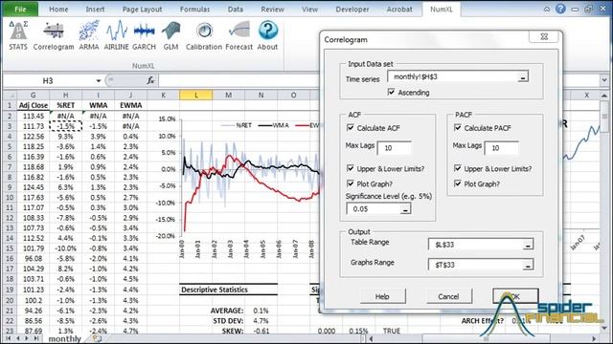Expand the formula bar
Screen dimensions: 613x344
604,80
